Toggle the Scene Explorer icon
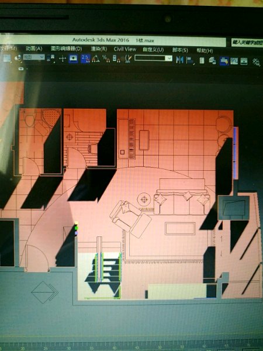 tap(202, 60)
